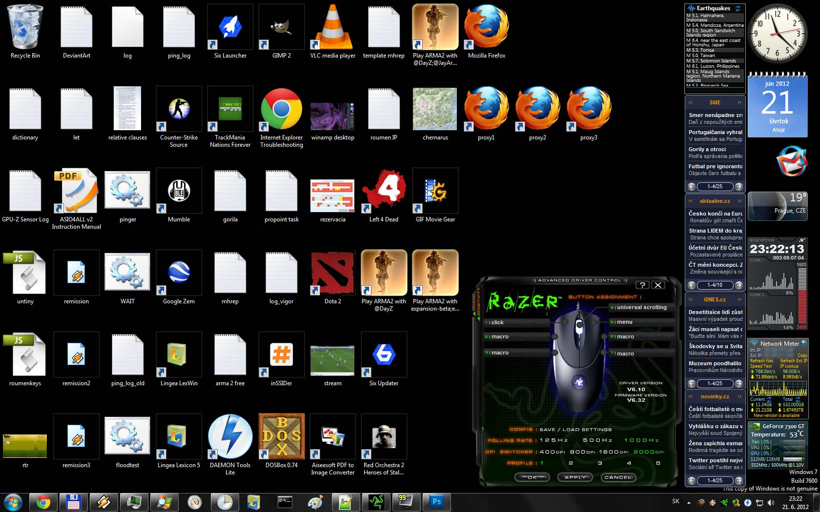The height and width of the screenshot is (512, 820).
Task: Open the Windows Start button
Action: (13, 502)
